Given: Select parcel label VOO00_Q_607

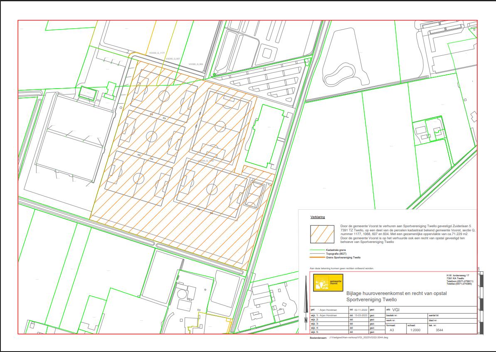Looking at the screenshot, I should click(x=172, y=59).
